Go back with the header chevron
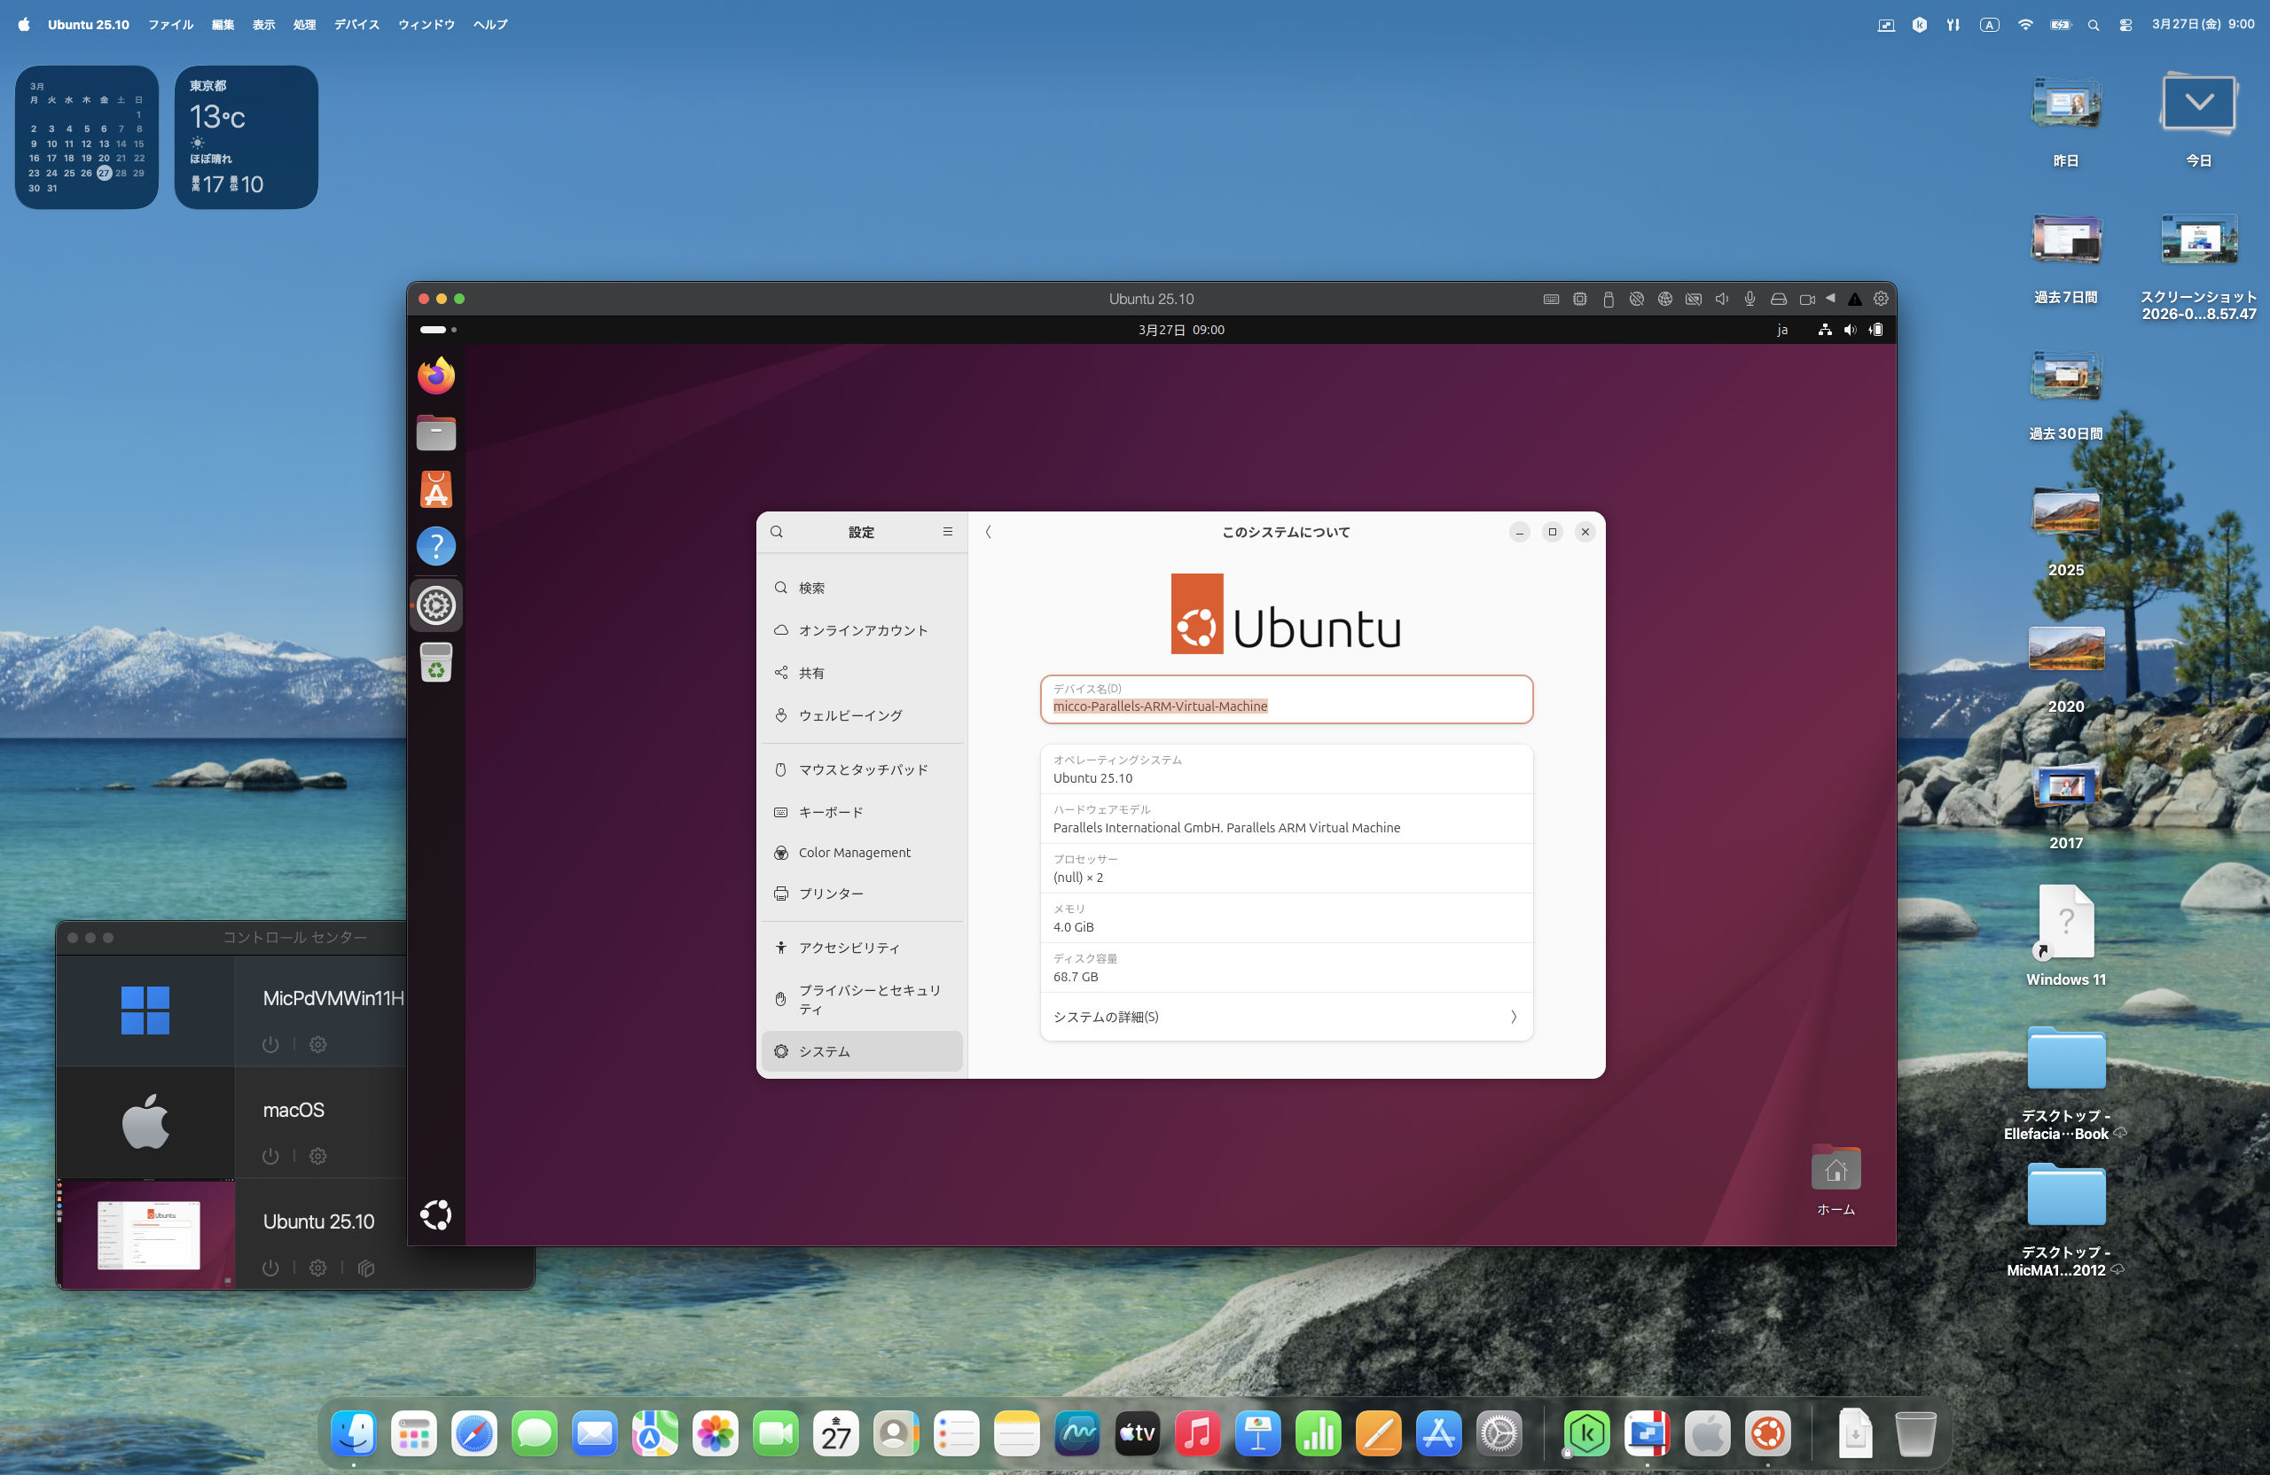2270x1475 pixels. tap(988, 532)
